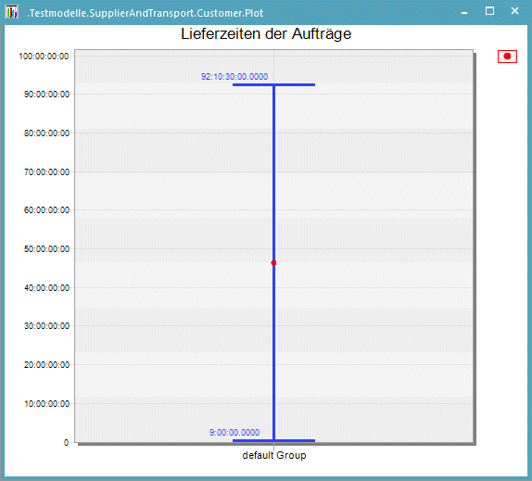Image resolution: width=532 pixels, height=481 pixels.
Task: Maximize the Customer.Plot window
Action: (x=489, y=11)
